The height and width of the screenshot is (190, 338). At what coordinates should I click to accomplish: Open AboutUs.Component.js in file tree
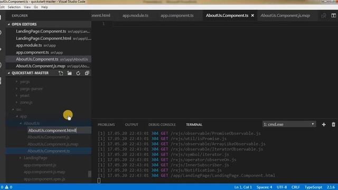coord(49,137)
